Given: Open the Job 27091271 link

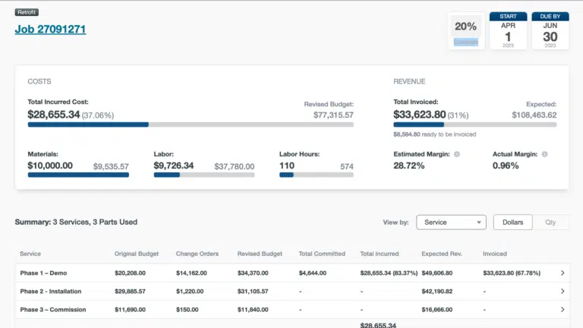Looking at the screenshot, I should [50, 30].
